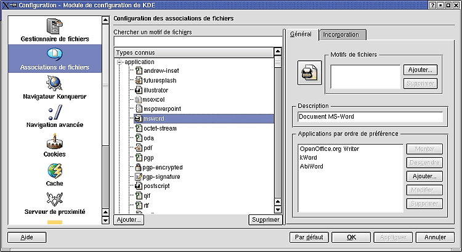Screen dimensions: 462x252
Task: Click the Par défaut button
Action: [x=309, y=237]
